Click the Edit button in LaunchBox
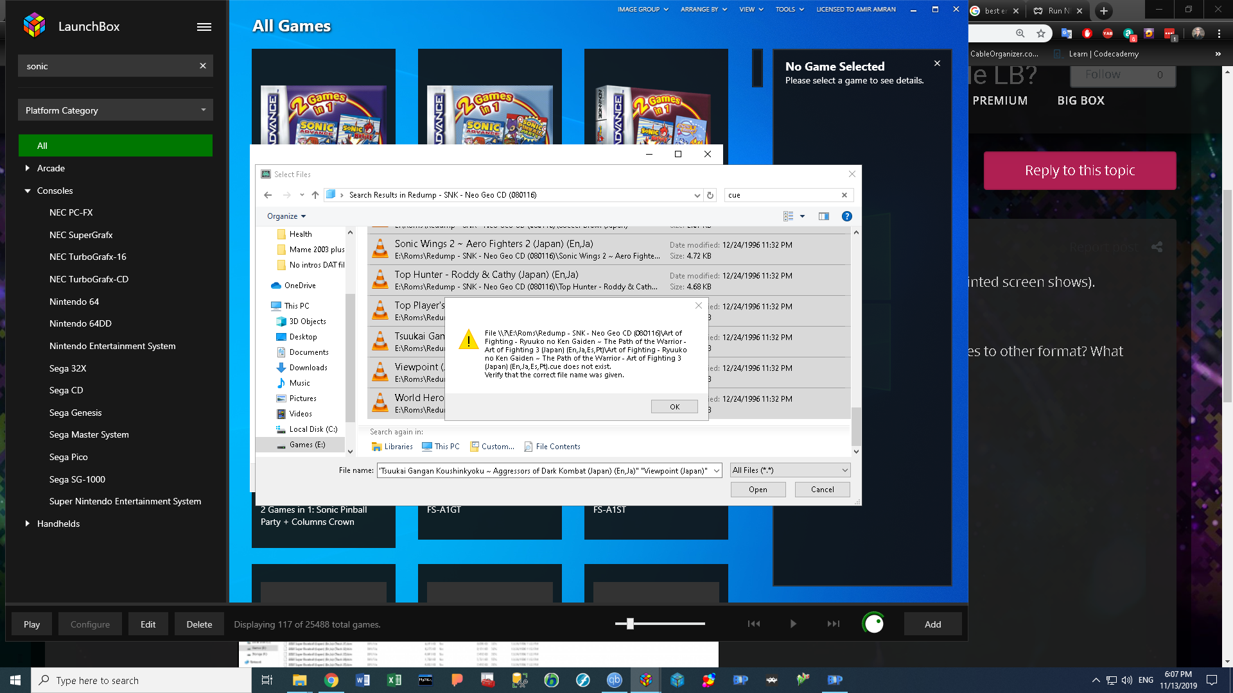1233x693 pixels. [x=148, y=624]
